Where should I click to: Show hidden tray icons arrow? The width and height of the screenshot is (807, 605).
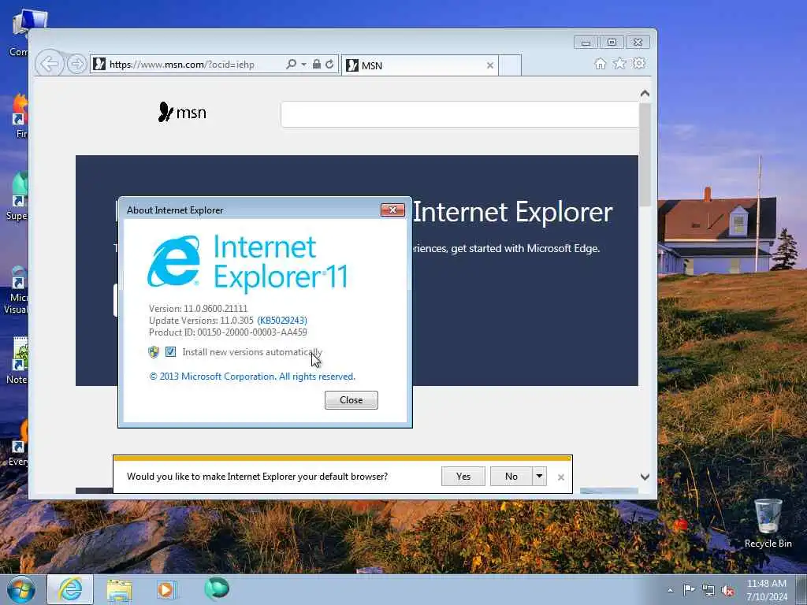click(x=670, y=590)
